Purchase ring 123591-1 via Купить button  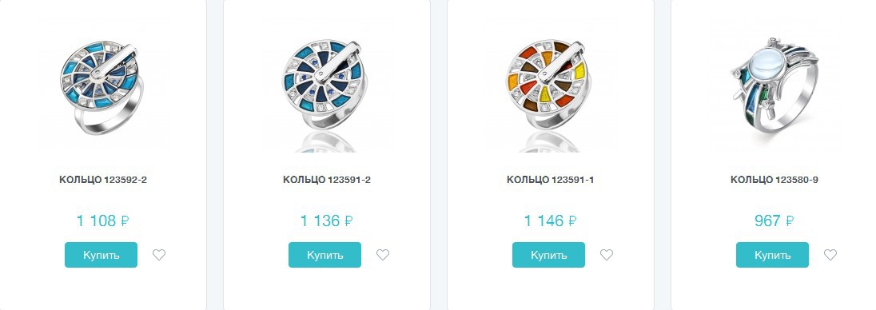[548, 255]
